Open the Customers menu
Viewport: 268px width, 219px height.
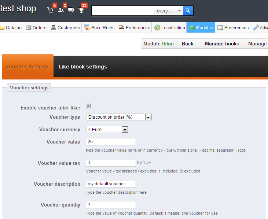tap(65, 27)
